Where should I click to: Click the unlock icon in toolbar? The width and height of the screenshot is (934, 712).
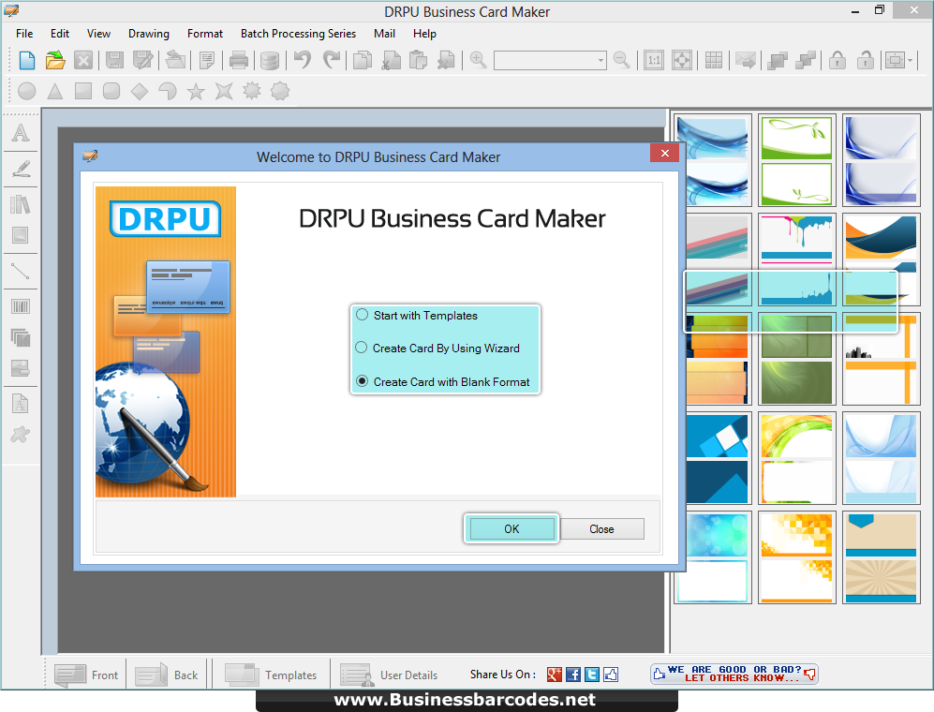(x=865, y=60)
